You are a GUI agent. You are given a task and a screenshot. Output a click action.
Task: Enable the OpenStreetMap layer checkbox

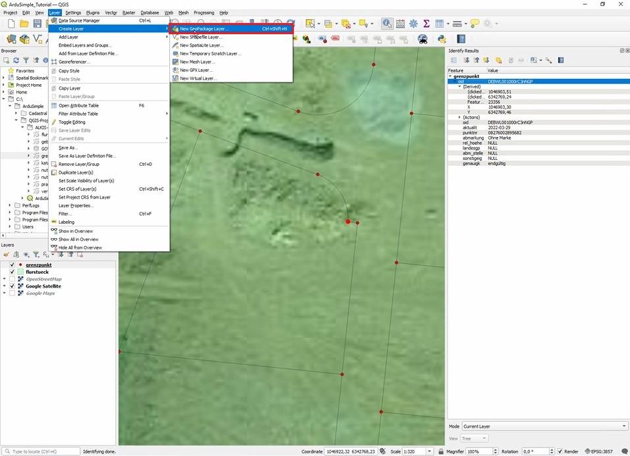(x=12, y=279)
